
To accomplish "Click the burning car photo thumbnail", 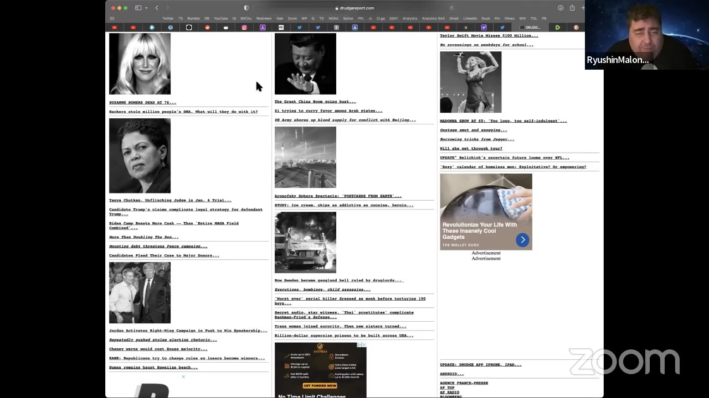I will pos(305,242).
